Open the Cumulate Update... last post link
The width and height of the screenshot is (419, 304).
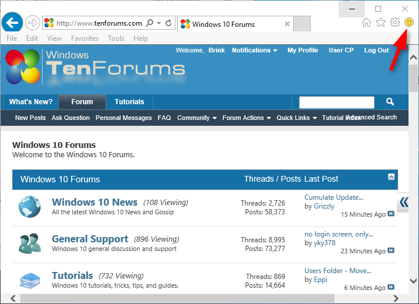[334, 197]
